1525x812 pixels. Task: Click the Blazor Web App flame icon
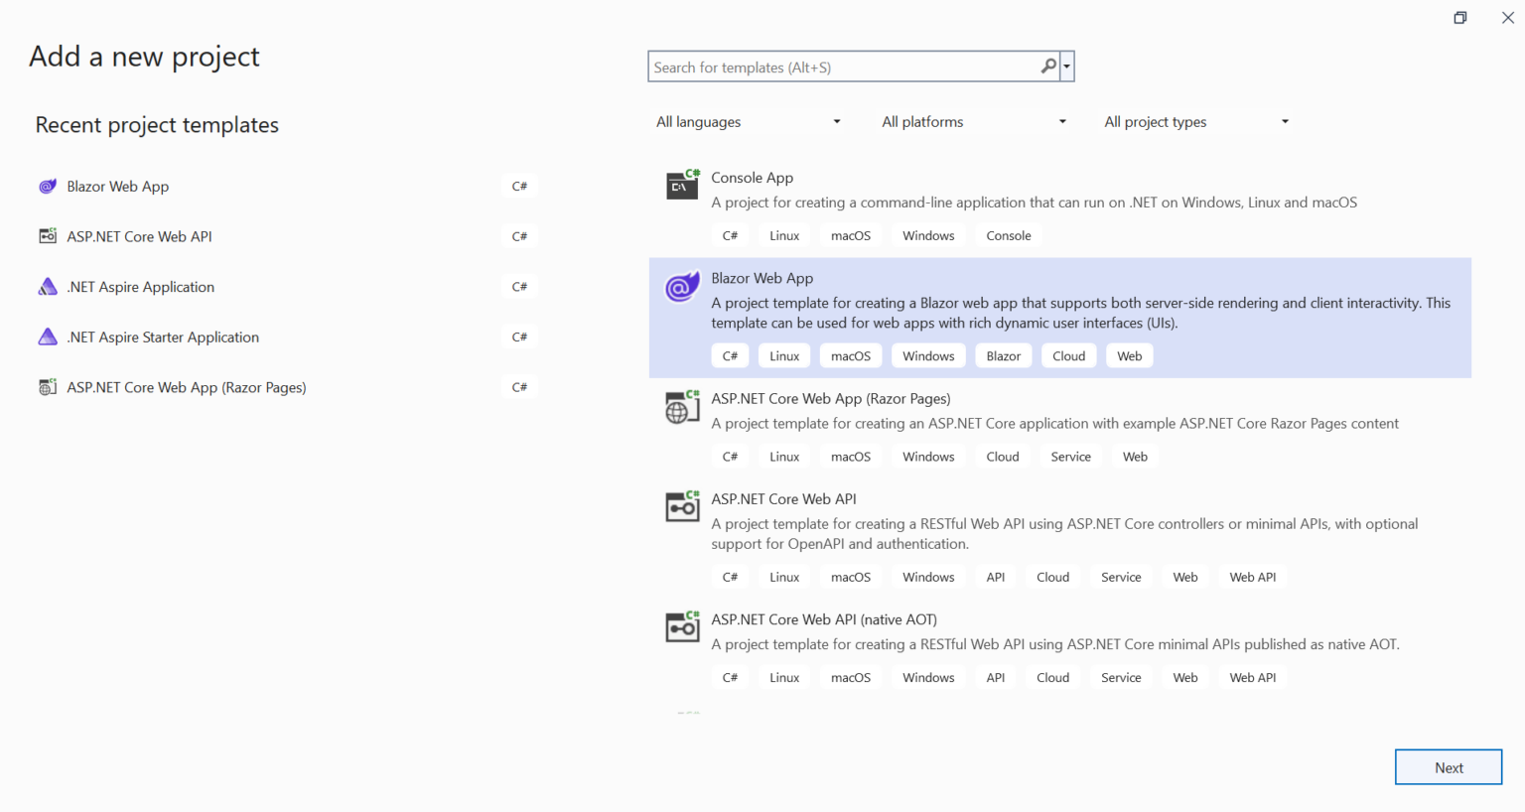pyautogui.click(x=682, y=287)
